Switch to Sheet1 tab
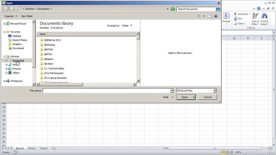This screenshot has width=276, height=155. [19, 148]
